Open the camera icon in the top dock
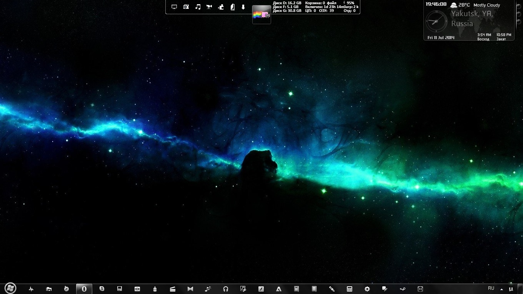This screenshot has height=294, width=523. point(186,7)
